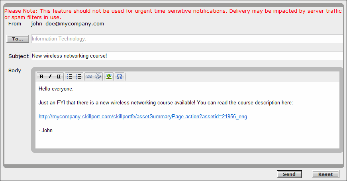This screenshot has width=347, height=181.
Task: Open the skillport course description link
Action: coord(143,117)
